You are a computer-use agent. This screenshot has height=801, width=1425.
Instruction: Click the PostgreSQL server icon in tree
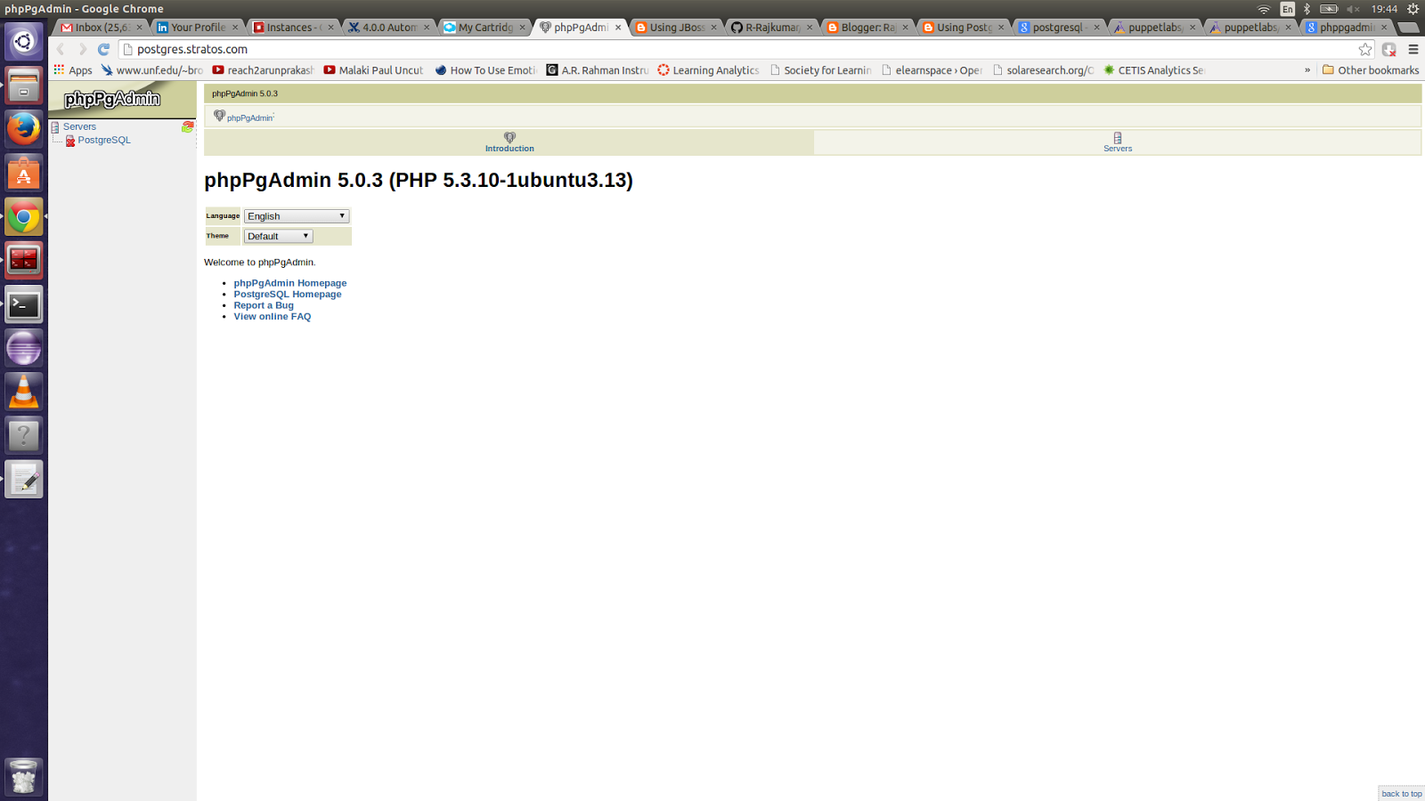click(70, 141)
